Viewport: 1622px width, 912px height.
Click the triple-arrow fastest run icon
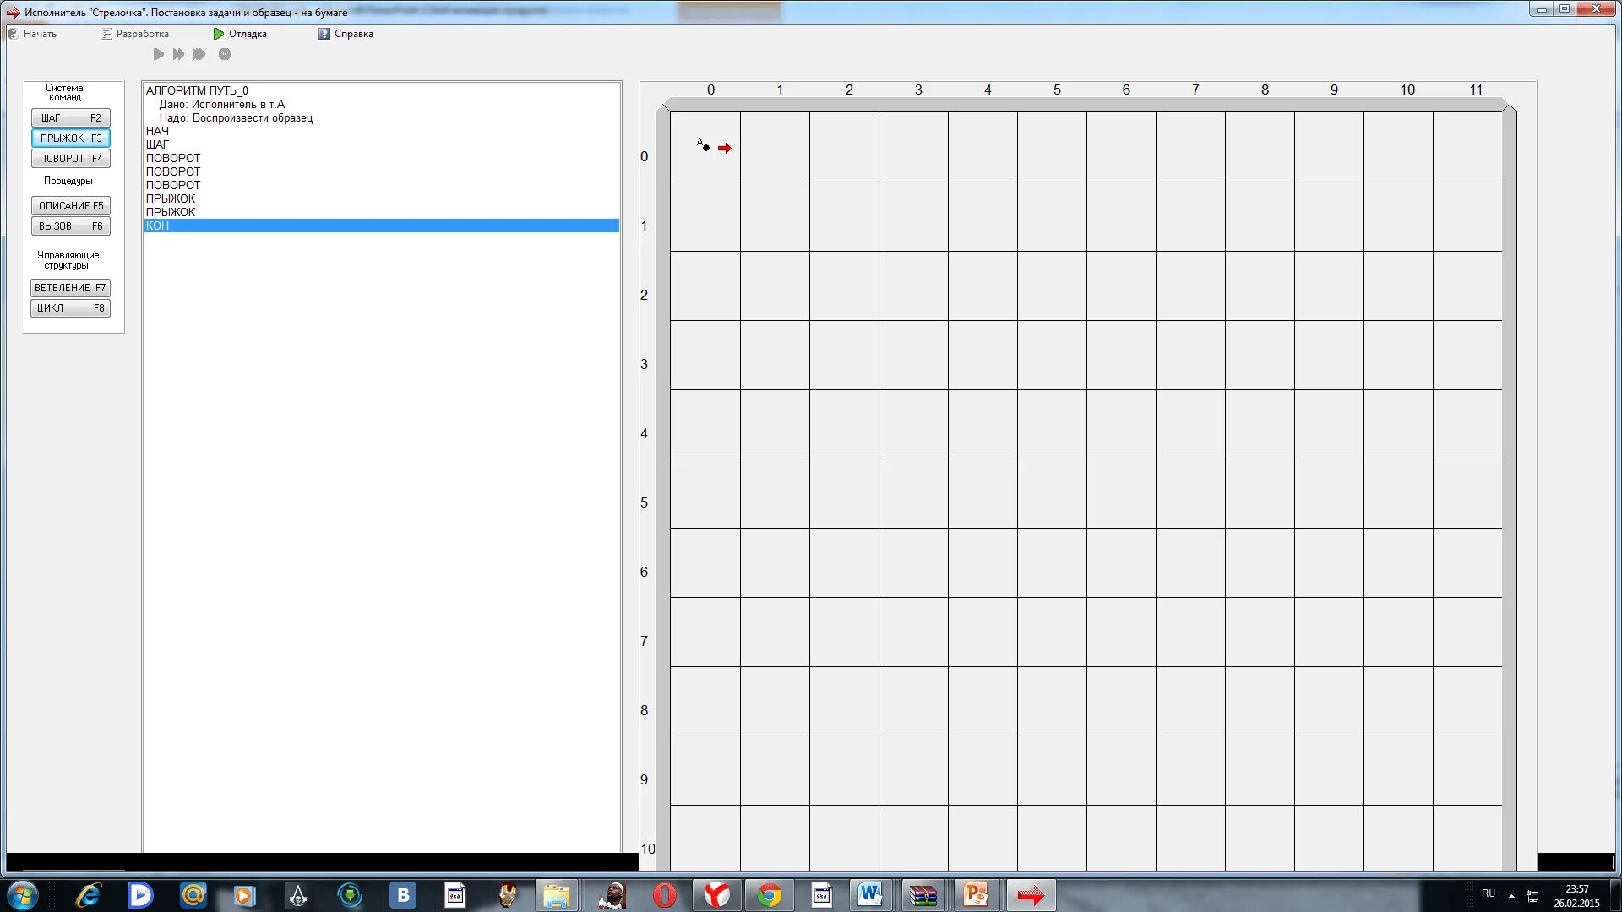(x=199, y=54)
